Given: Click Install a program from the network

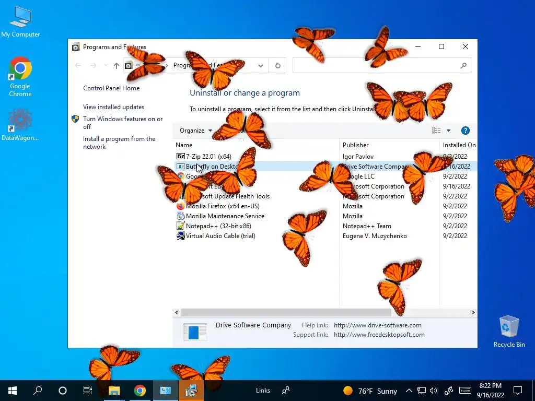Looking at the screenshot, I should click(x=119, y=143).
